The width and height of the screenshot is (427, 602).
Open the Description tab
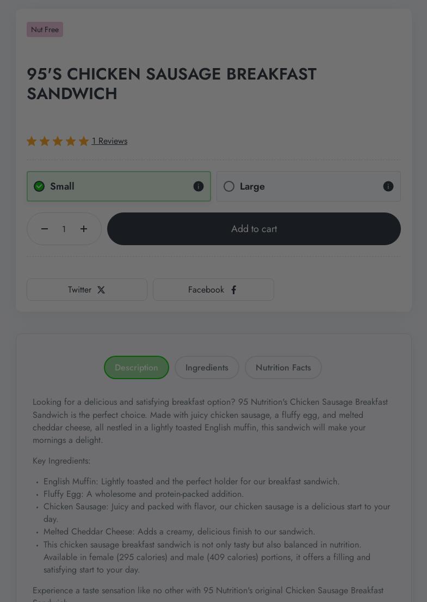pos(137,368)
